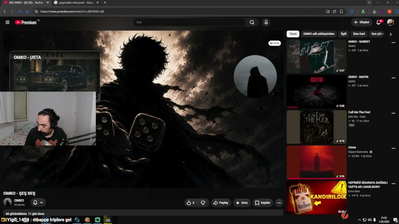
Task: Open the green flask extension icon
Action: [x=363, y=12]
